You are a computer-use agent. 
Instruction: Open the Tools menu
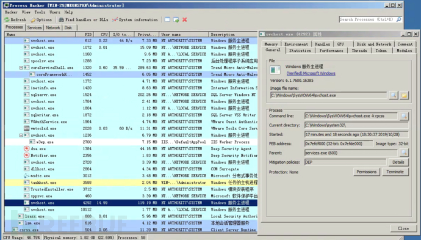point(40,12)
